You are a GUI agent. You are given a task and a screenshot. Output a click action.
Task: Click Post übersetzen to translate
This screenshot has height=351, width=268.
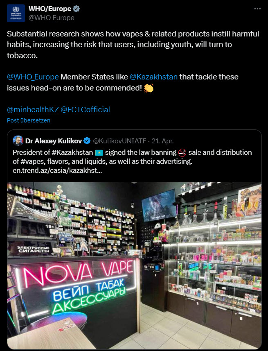(29, 120)
